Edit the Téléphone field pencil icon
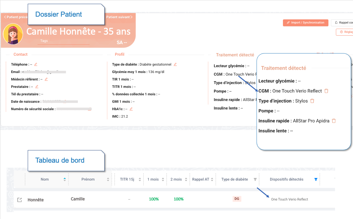Viewport: 353px width, 219px height. click(36, 64)
